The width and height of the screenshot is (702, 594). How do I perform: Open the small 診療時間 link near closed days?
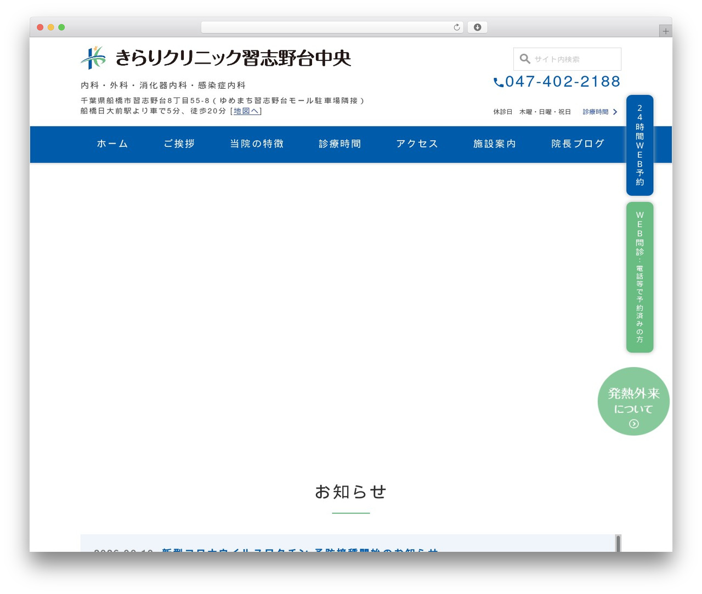(x=596, y=112)
